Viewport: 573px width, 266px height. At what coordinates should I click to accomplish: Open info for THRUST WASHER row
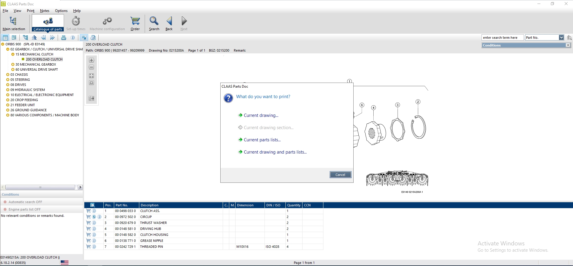94,223
